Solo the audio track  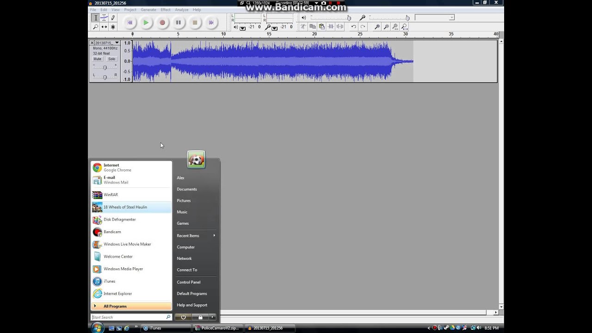(111, 59)
